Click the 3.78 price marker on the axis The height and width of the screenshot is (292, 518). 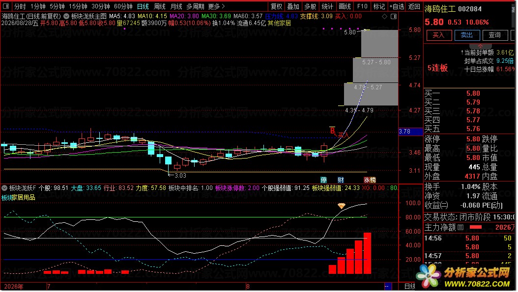click(x=411, y=132)
